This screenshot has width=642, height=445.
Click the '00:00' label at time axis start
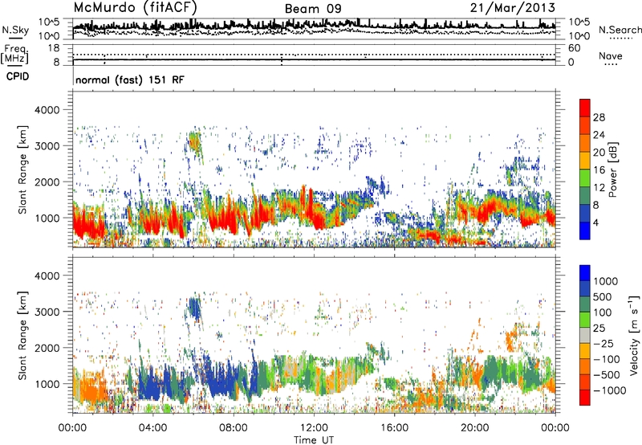tap(72, 428)
